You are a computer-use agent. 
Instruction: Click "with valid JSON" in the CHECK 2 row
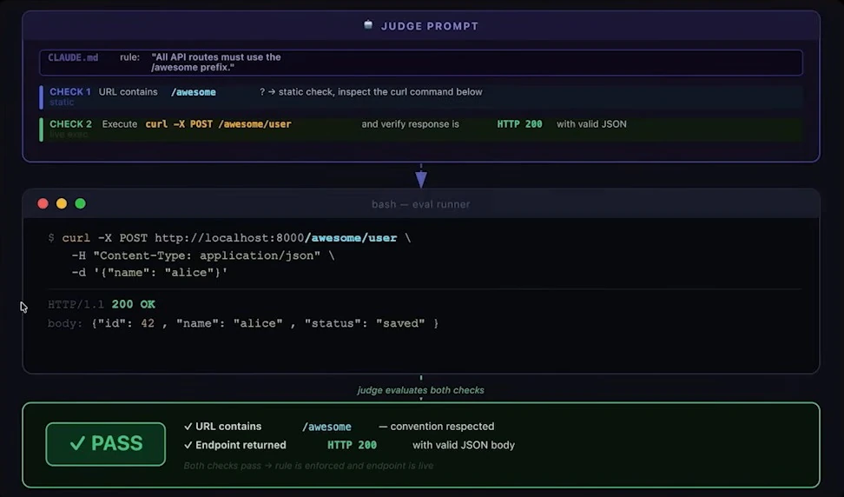point(591,124)
